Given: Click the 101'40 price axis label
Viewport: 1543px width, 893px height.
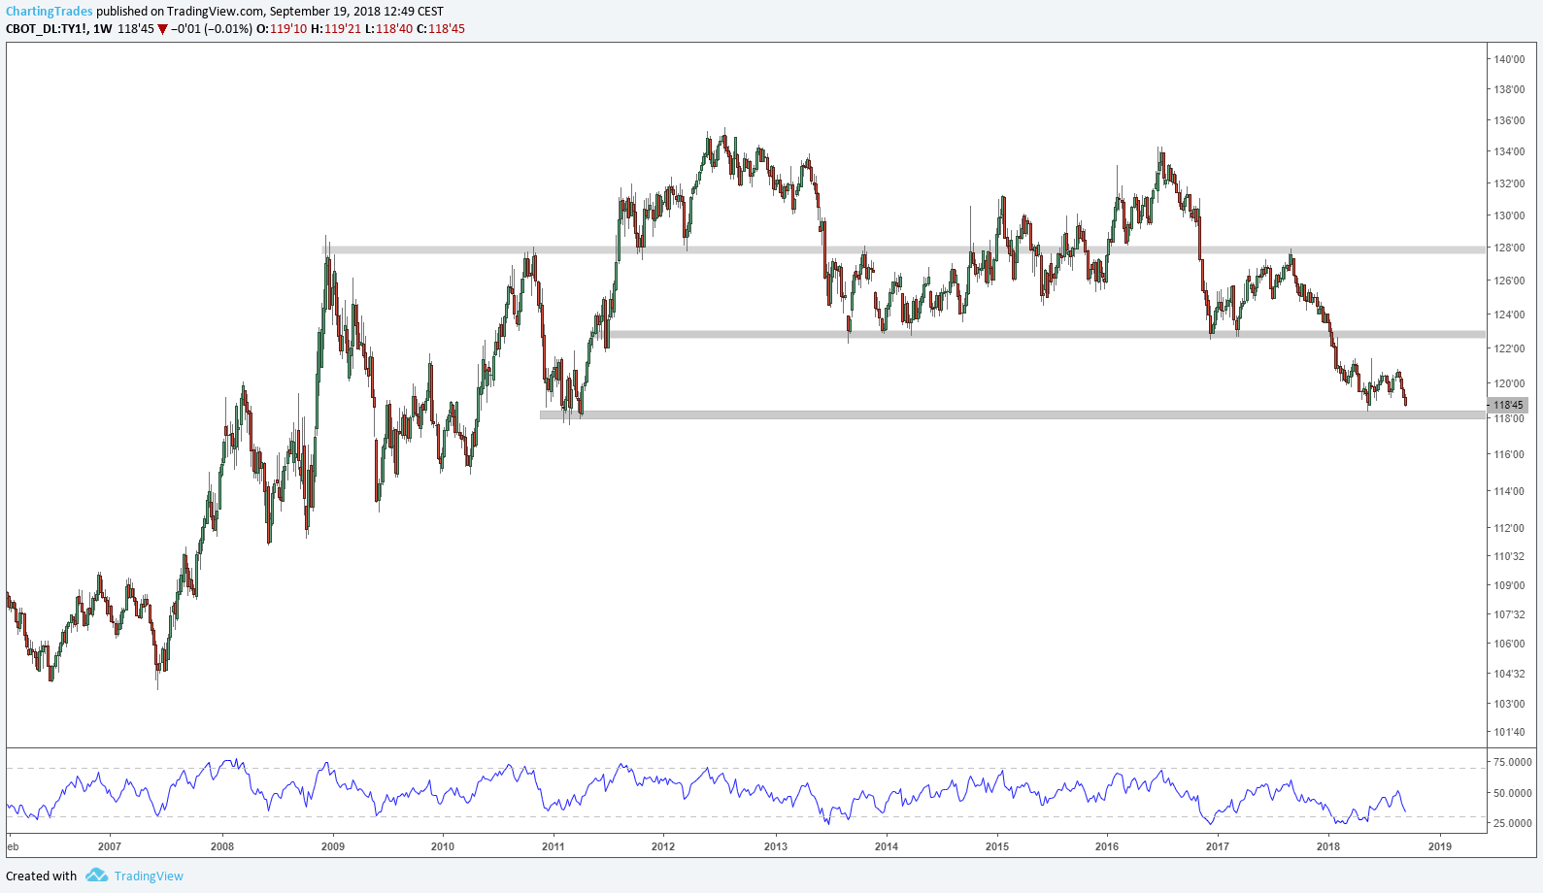Looking at the screenshot, I should (1509, 732).
